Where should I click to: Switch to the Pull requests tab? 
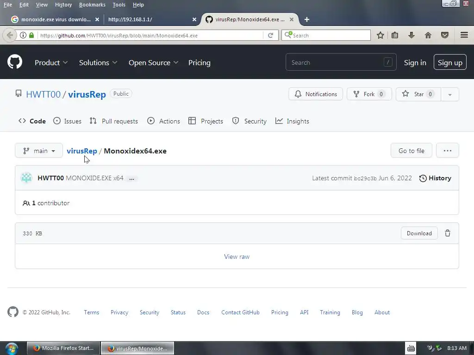click(114, 121)
